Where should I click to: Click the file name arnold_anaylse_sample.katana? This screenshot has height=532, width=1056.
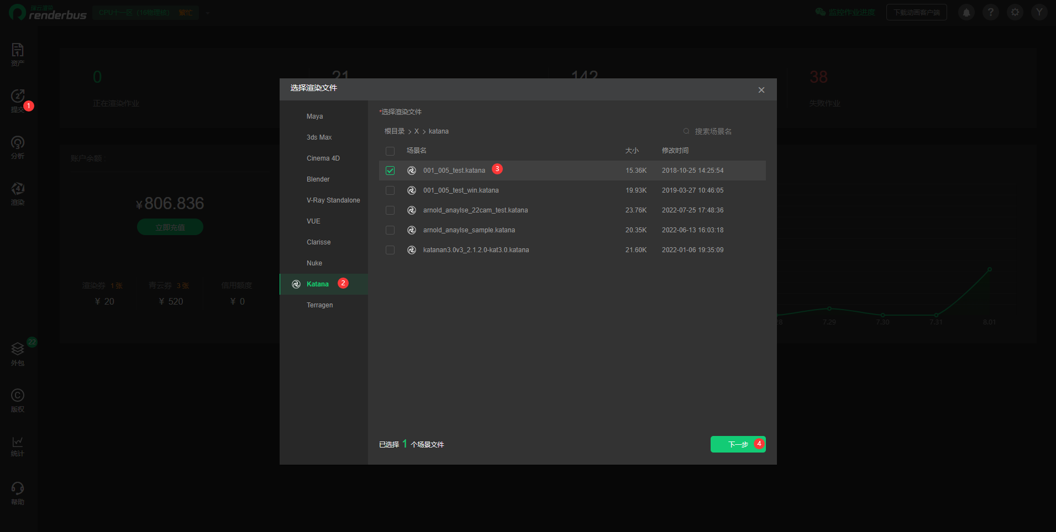point(469,230)
